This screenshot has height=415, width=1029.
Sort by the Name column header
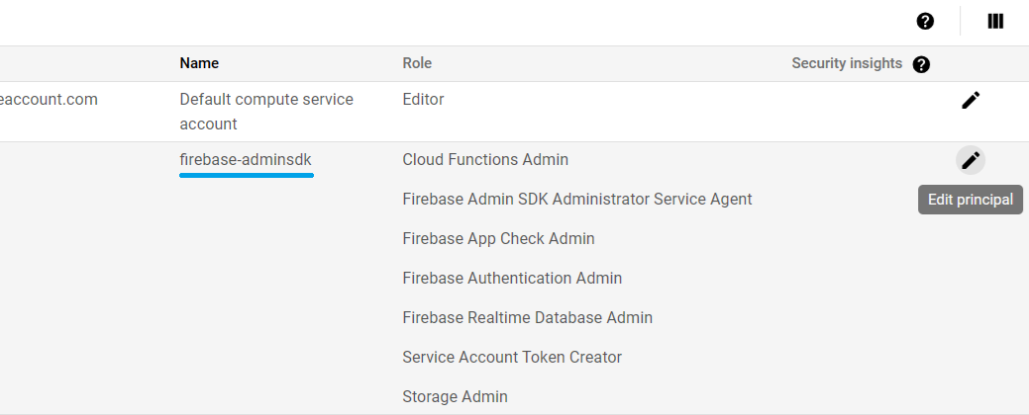coord(199,63)
